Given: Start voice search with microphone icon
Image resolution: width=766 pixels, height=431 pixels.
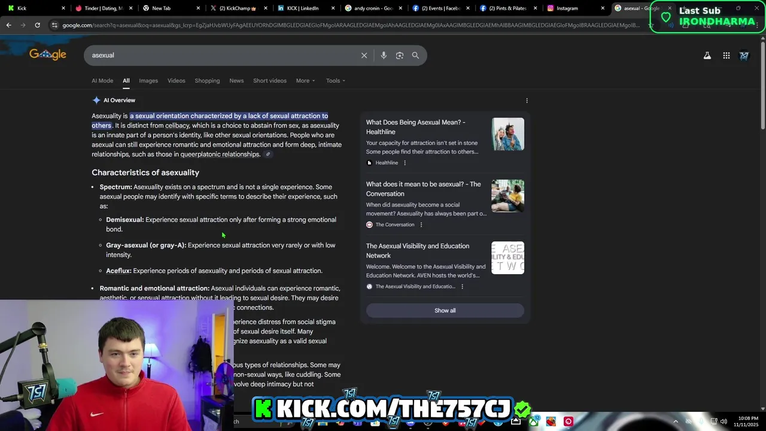Looking at the screenshot, I should click(384, 55).
